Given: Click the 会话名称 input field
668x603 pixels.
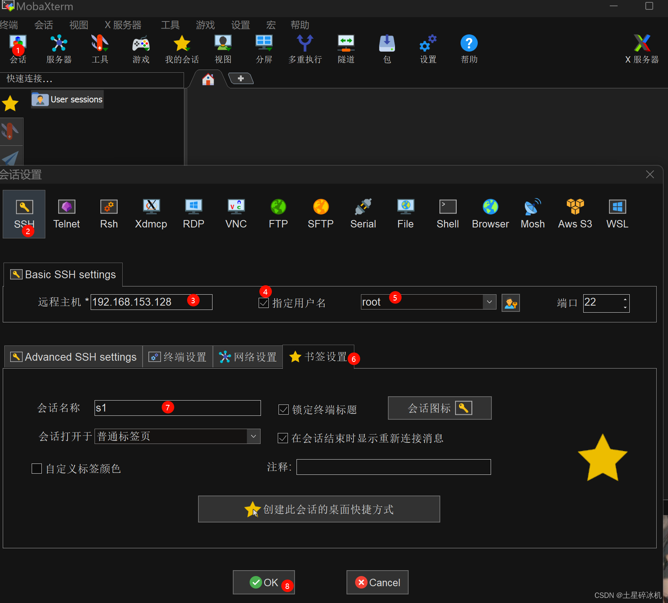Looking at the screenshot, I should (x=178, y=408).
